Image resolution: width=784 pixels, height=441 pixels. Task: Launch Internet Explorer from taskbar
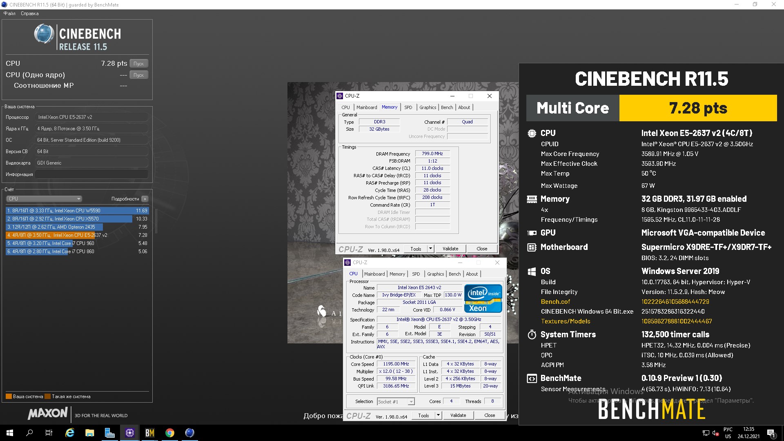point(70,433)
